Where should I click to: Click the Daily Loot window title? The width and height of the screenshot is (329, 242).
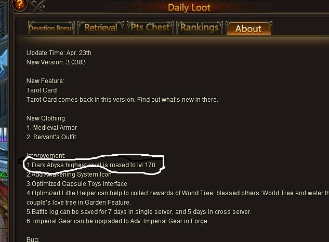pyautogui.click(x=189, y=8)
